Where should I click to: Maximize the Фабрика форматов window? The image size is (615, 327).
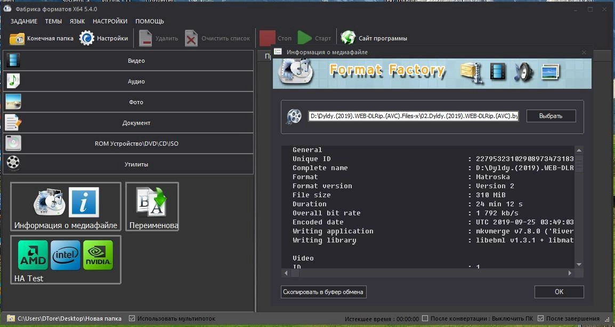pos(590,10)
